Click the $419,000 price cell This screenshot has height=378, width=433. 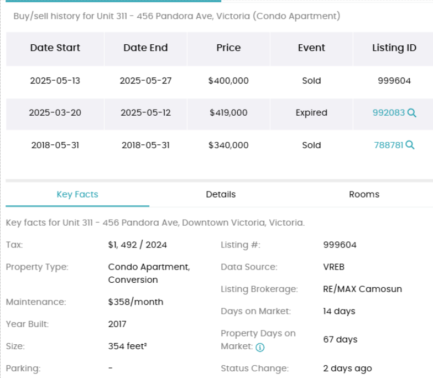pyautogui.click(x=228, y=113)
